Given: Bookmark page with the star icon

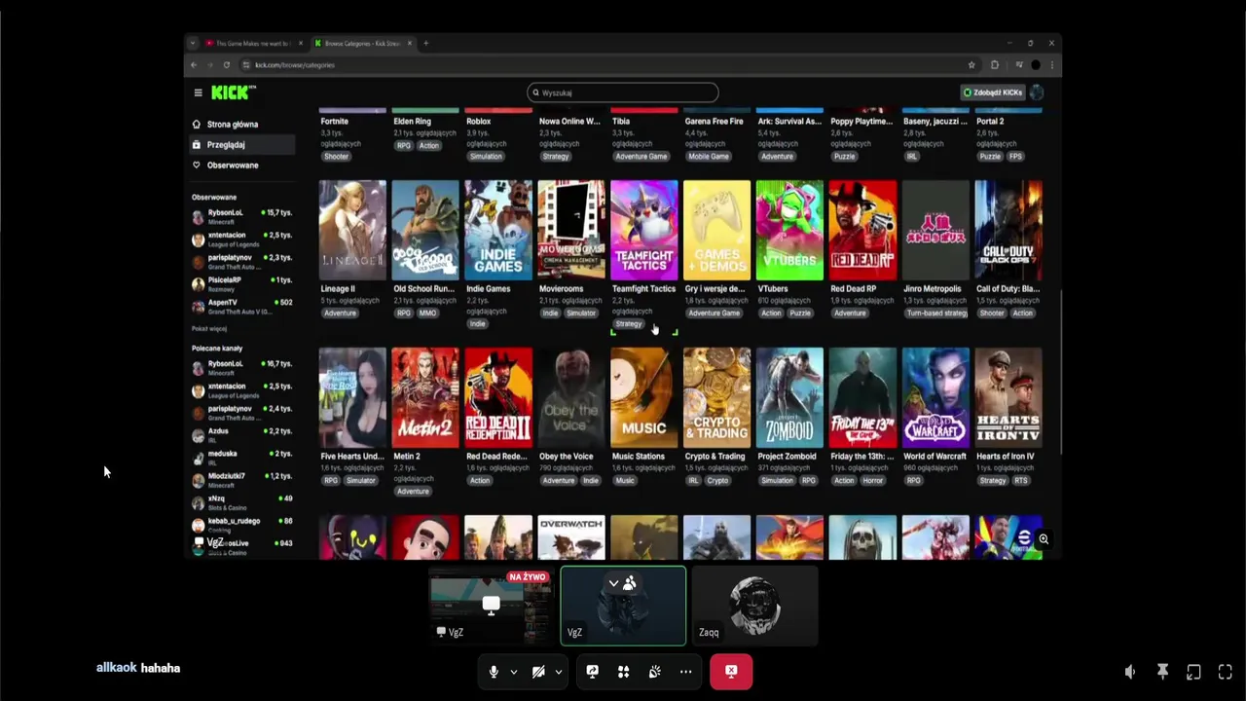Looking at the screenshot, I should [x=971, y=65].
